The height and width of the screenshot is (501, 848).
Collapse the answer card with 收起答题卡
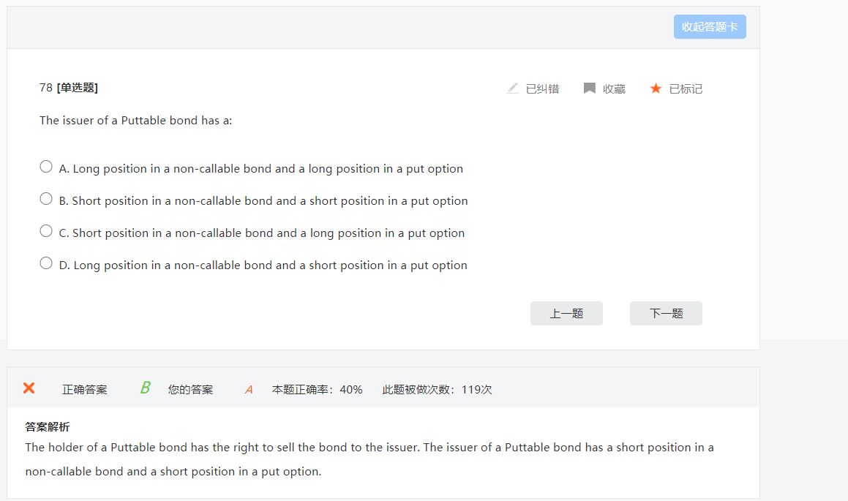710,27
